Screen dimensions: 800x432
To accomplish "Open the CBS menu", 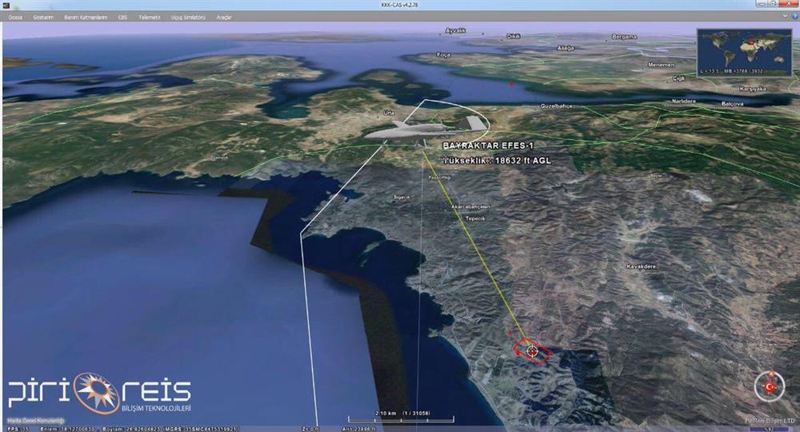I will pyautogui.click(x=122, y=16).
